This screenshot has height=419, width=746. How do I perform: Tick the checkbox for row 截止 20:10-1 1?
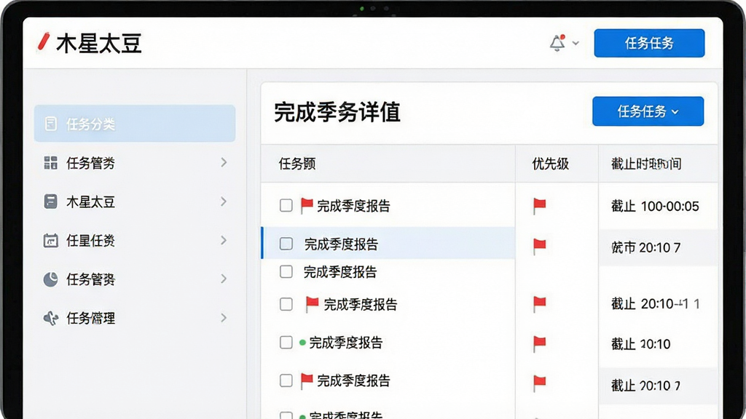286,304
